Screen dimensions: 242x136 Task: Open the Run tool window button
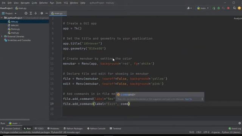[x=27, y=128]
